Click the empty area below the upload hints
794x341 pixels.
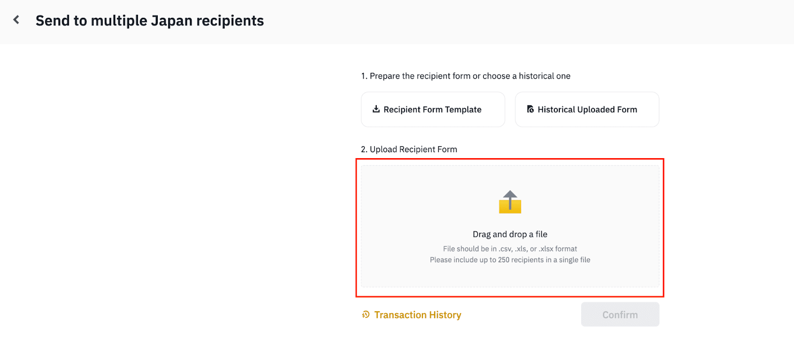click(510, 276)
